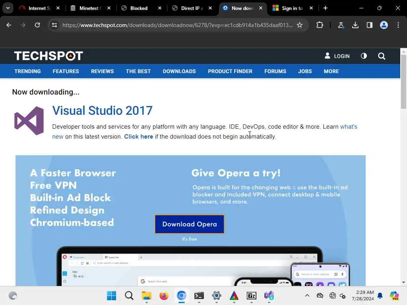The image size is (407, 305).
Task: Open Chrome profile avatar
Action: [384, 25]
